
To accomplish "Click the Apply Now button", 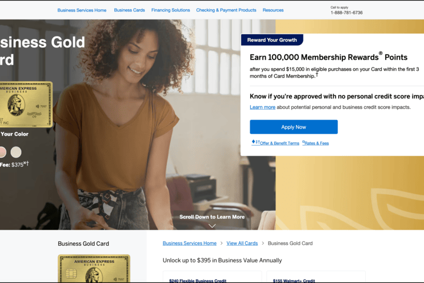I will coord(294,127).
